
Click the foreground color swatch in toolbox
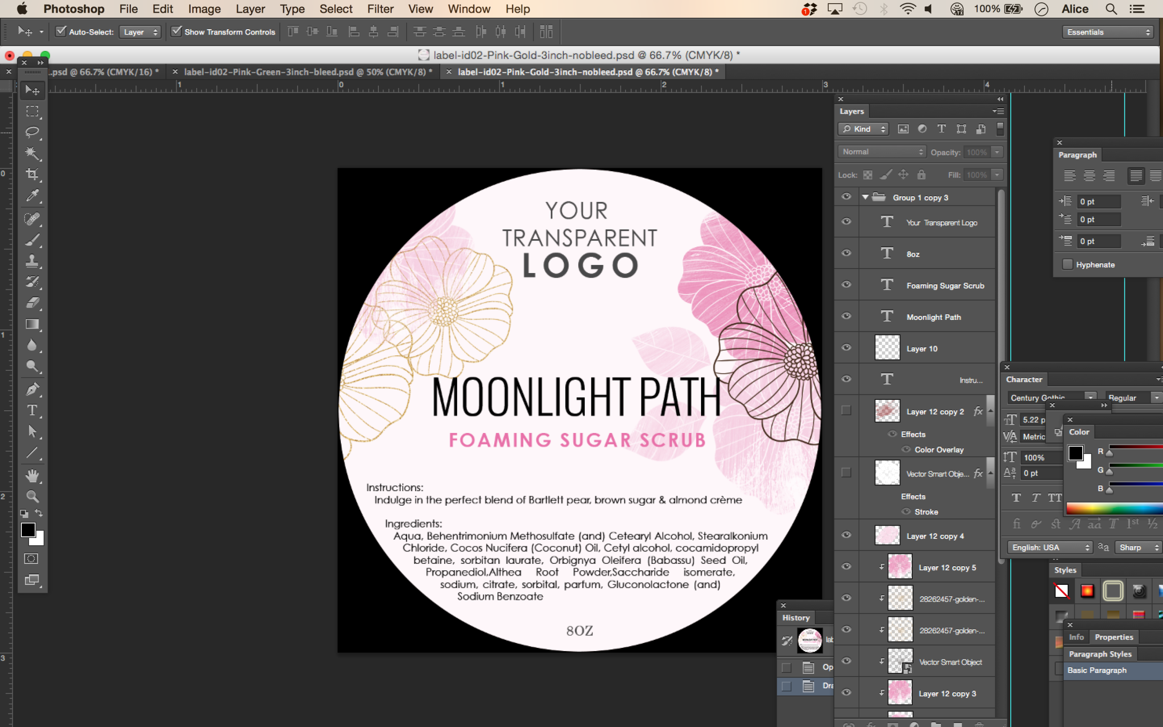tap(28, 529)
